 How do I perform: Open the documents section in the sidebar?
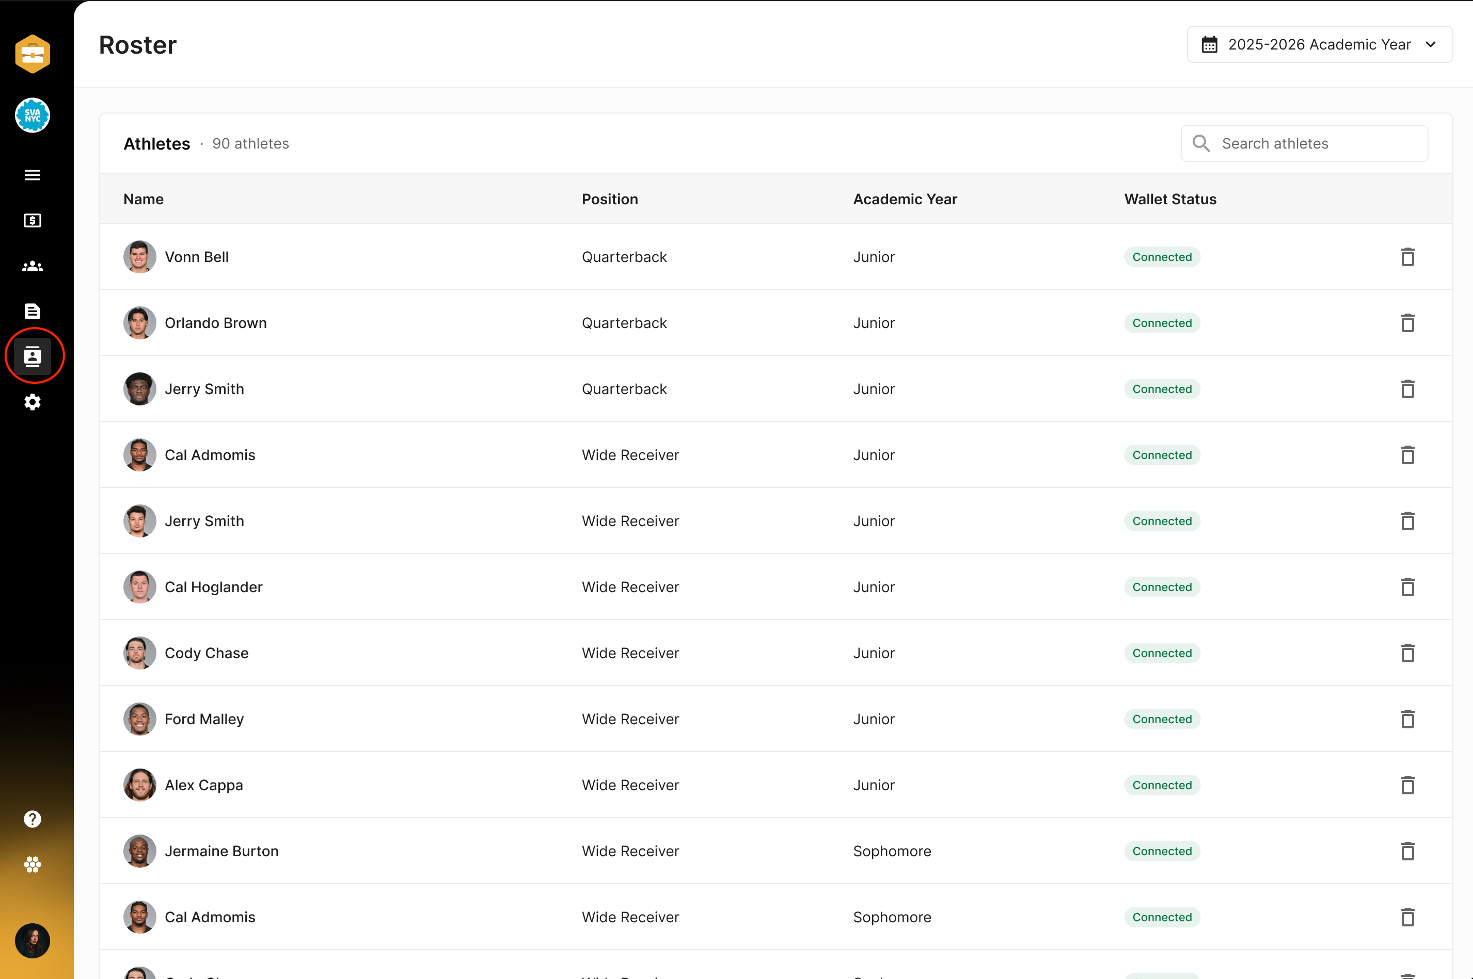coord(32,311)
